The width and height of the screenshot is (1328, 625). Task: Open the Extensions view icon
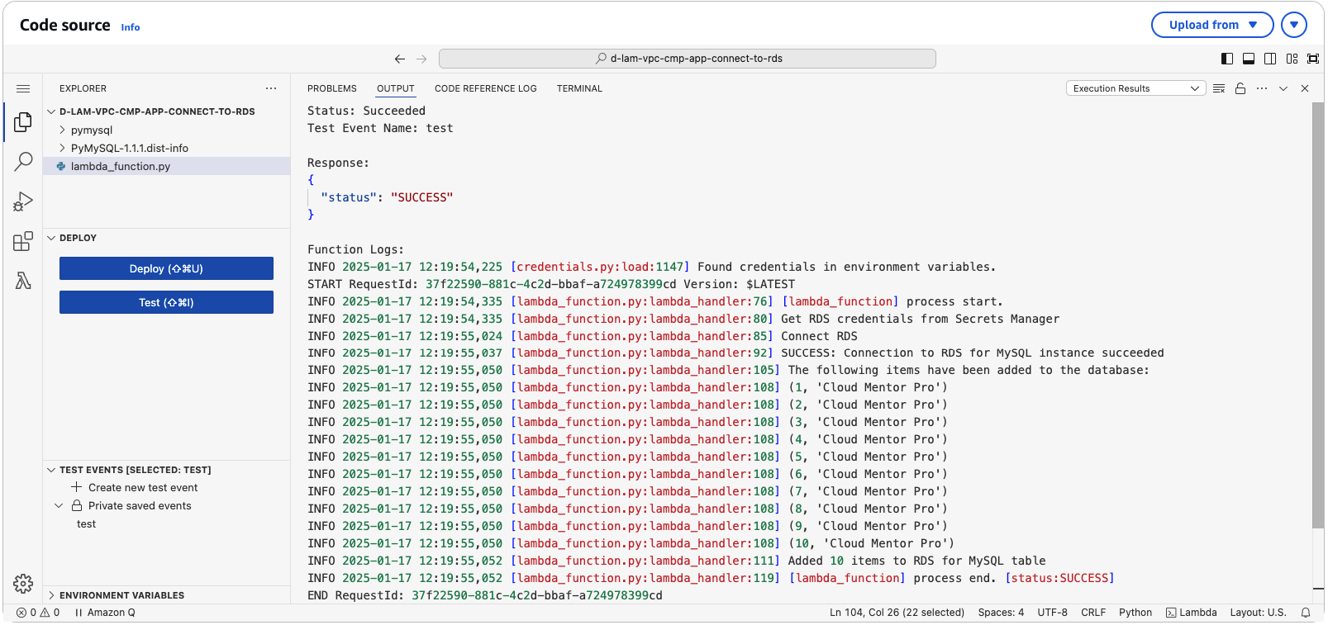point(23,241)
